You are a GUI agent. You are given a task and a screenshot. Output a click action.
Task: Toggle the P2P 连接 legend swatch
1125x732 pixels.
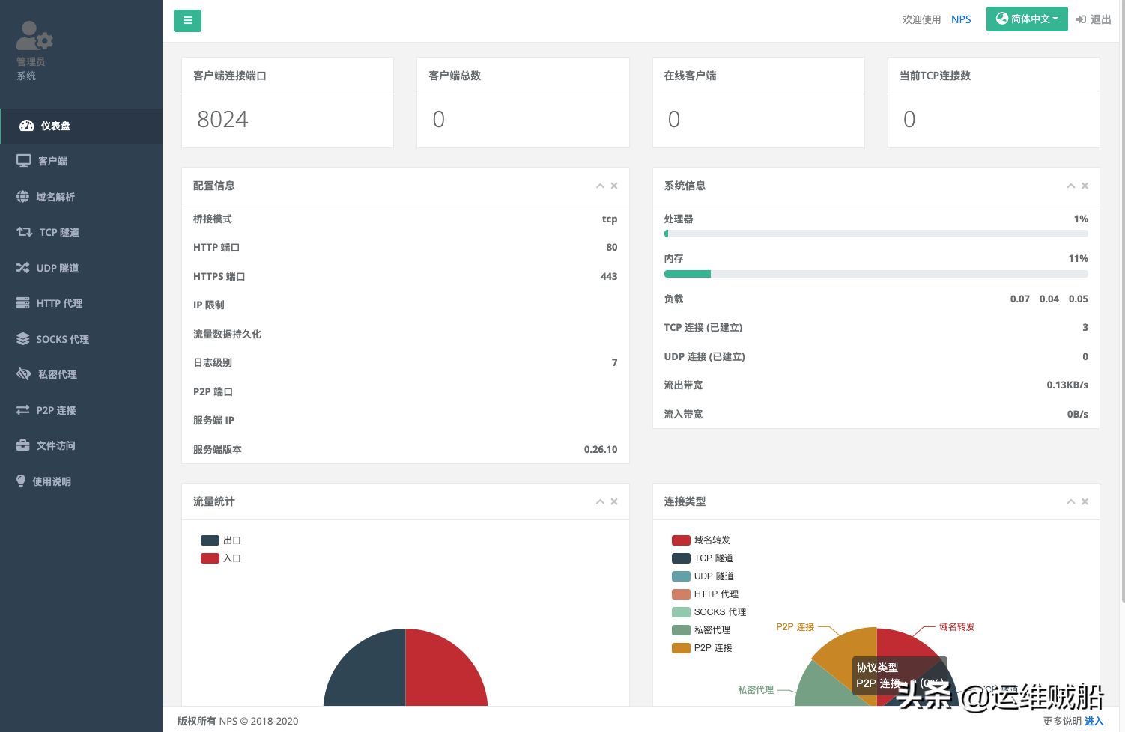click(681, 648)
